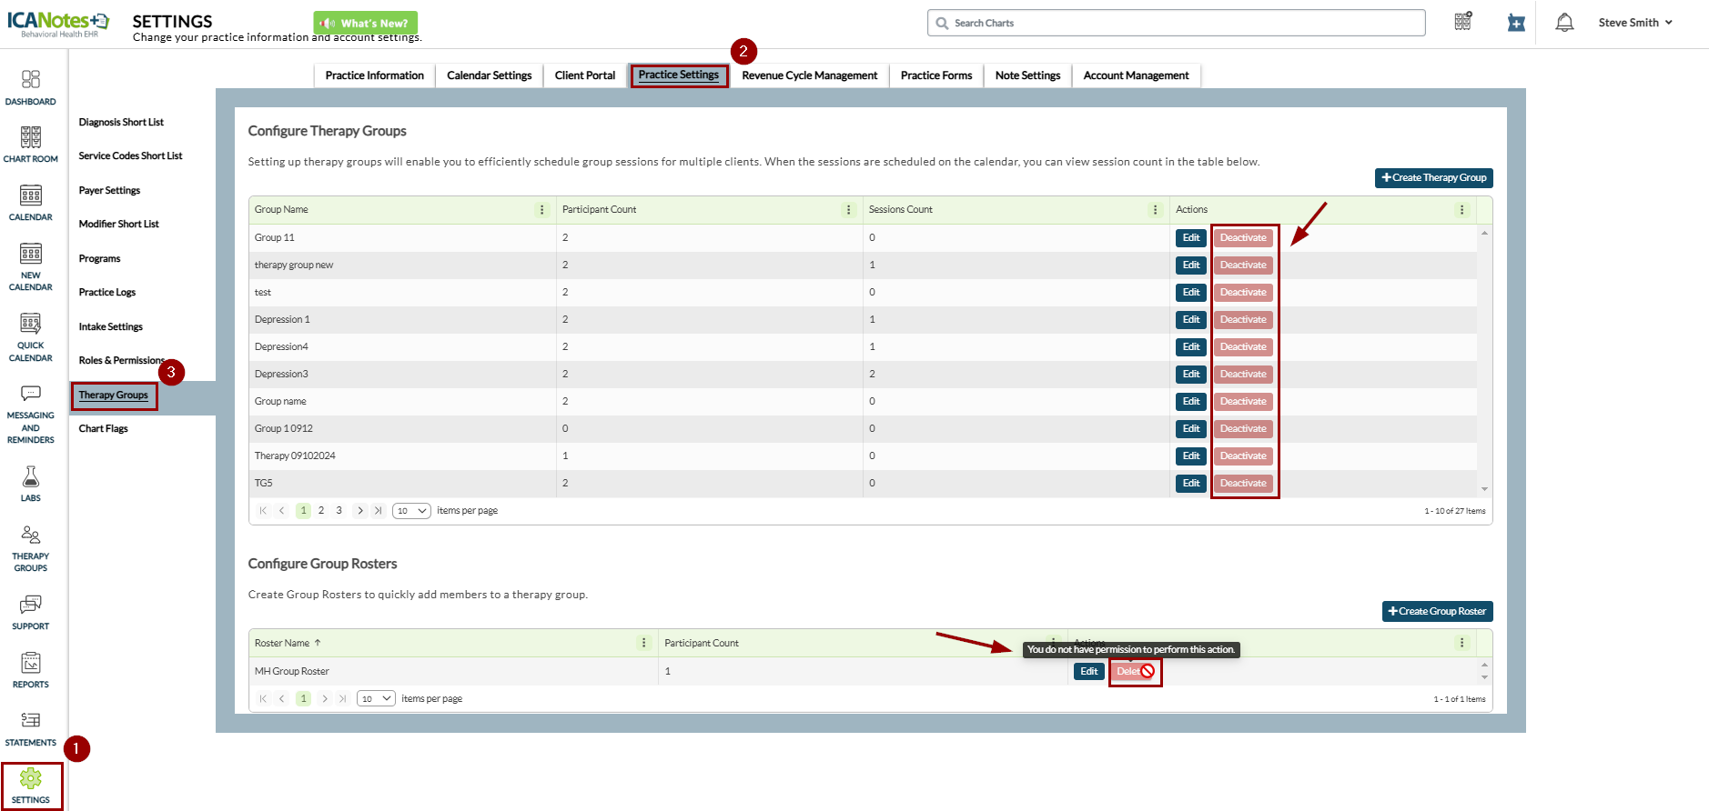Expand therapy groups items per page dropdown
This screenshot has width=1709, height=811.
[411, 511]
